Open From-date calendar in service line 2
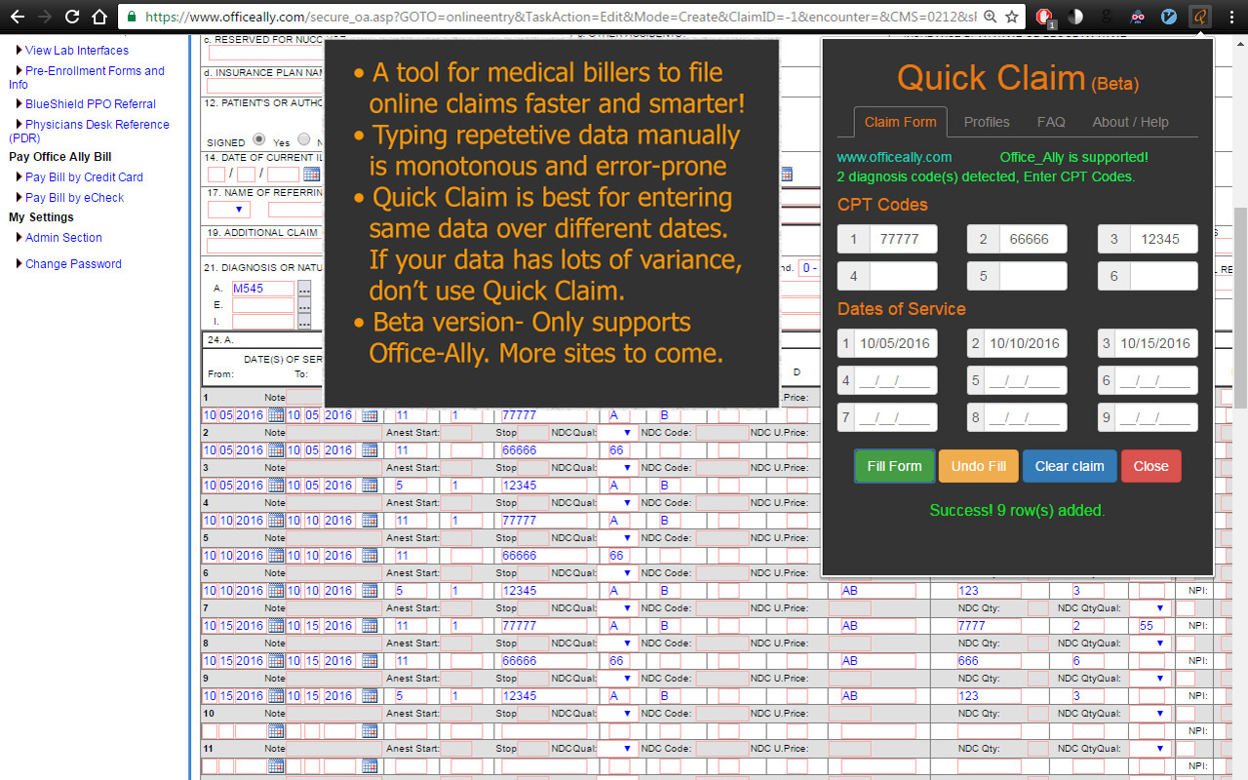Image resolution: width=1248 pixels, height=780 pixels. point(276,450)
